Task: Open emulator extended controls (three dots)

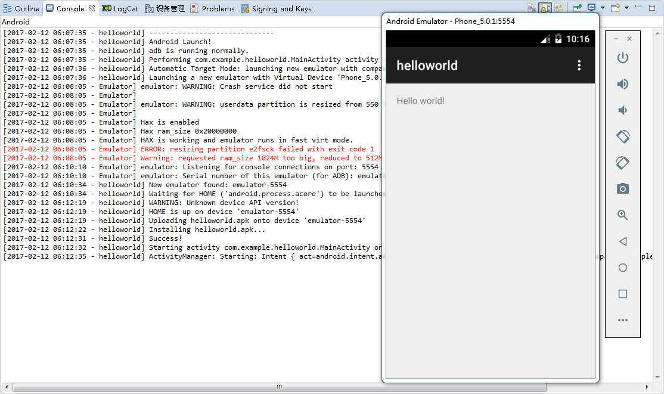Action: [622, 320]
